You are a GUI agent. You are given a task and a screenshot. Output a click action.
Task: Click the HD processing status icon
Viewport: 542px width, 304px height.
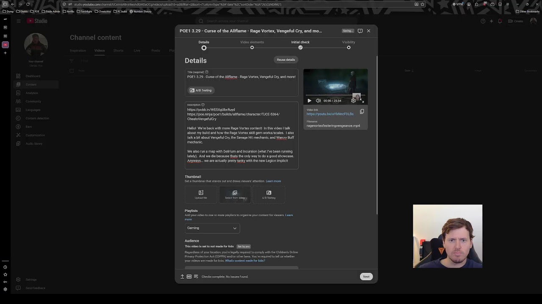[189, 277]
